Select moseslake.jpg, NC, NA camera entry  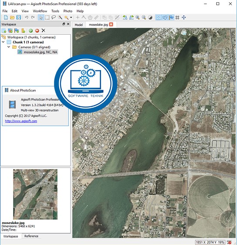(41, 52)
